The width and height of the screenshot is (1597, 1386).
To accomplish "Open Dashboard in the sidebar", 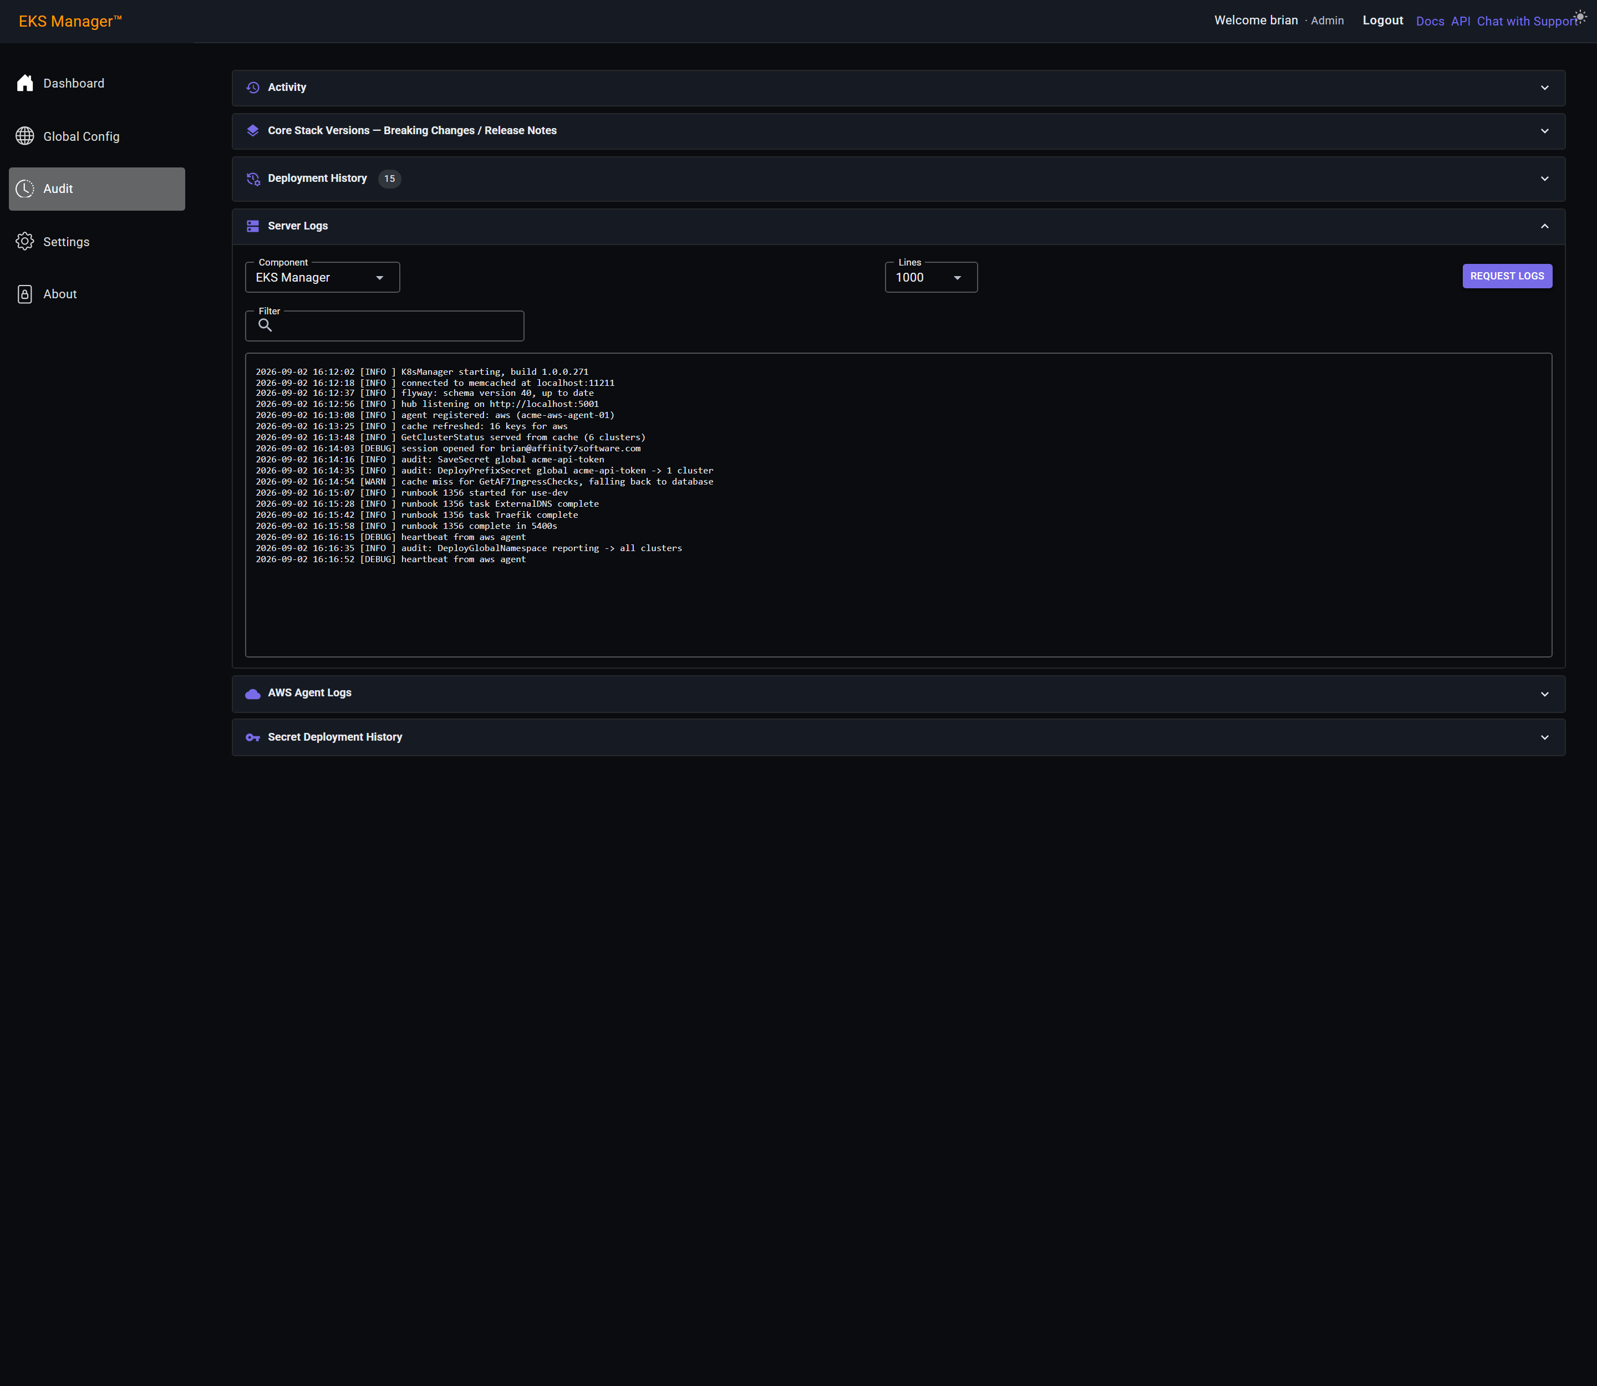I will click(96, 84).
